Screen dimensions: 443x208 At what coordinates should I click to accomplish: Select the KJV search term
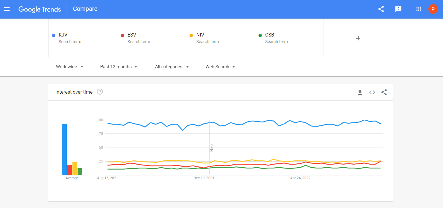tap(83, 38)
